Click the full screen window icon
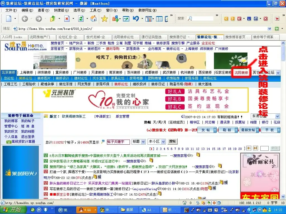Viewport: 286px width, 214px height. pyautogui.click(x=126, y=19)
